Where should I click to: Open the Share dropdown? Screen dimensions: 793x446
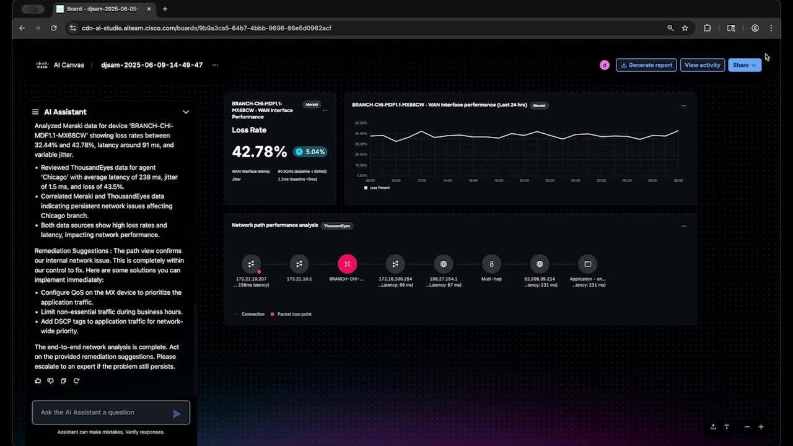point(745,65)
